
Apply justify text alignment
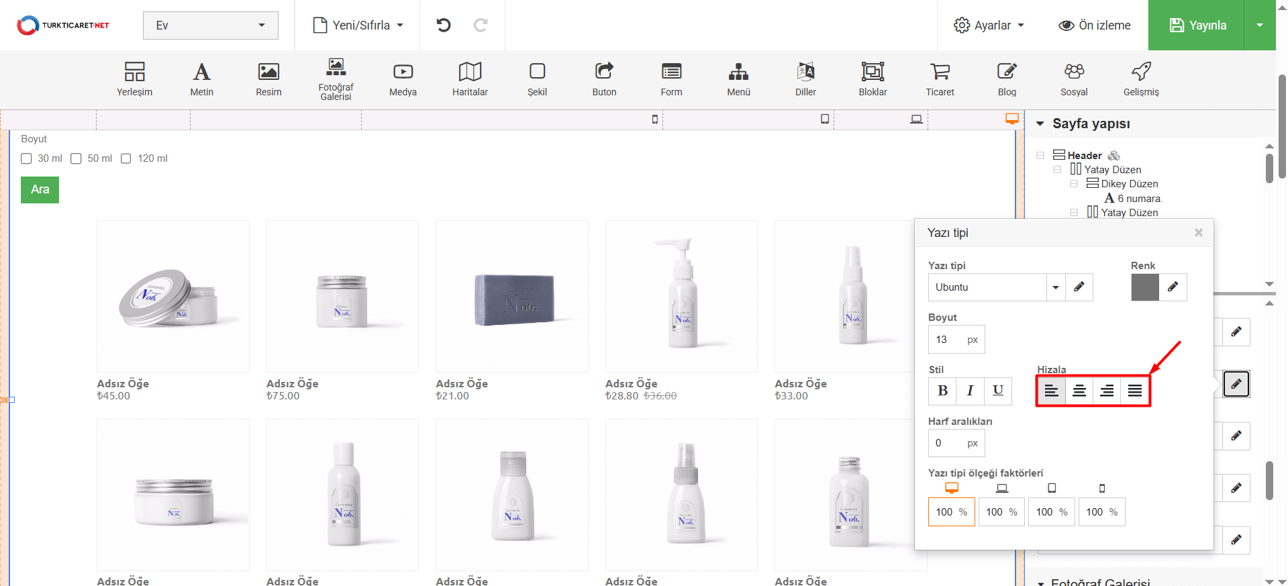tap(1135, 391)
